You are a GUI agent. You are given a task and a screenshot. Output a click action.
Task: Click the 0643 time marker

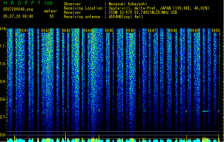click(x=66, y=31)
